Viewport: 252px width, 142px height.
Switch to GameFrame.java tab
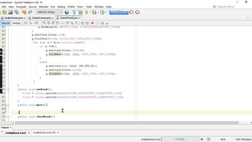[41, 18]
